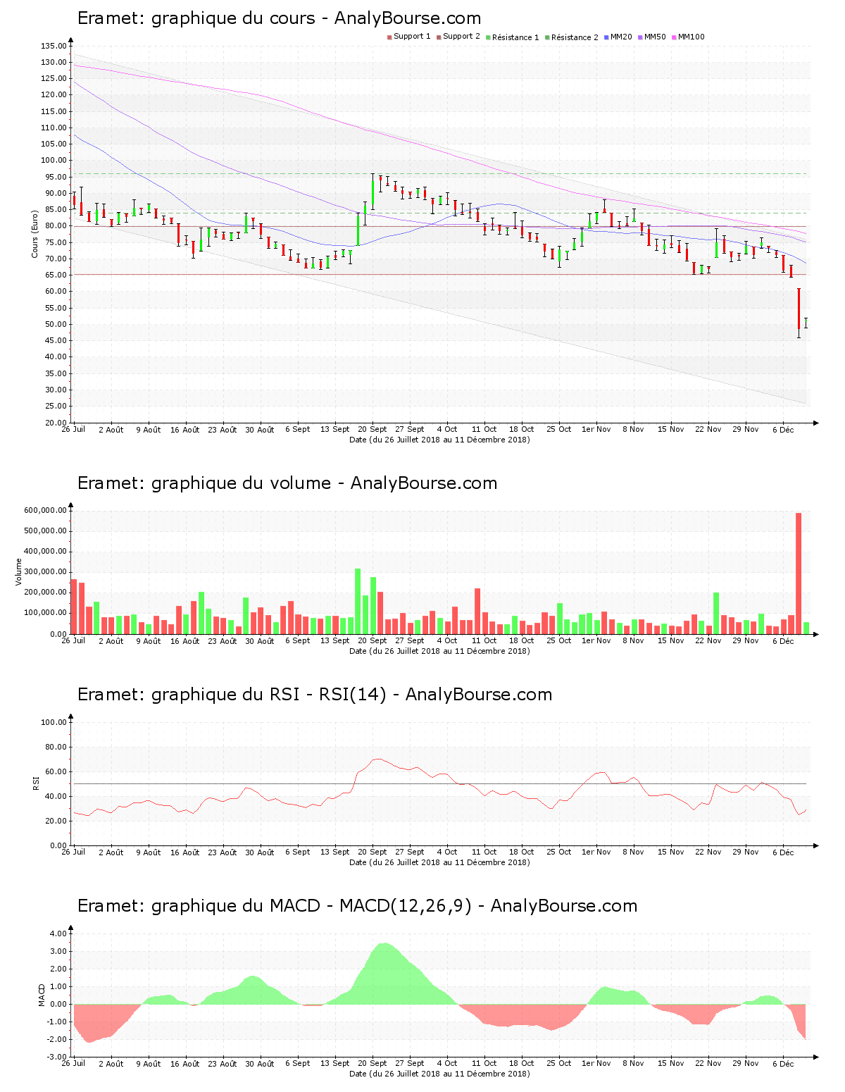Select the Résistance 2 legend label

point(575,37)
